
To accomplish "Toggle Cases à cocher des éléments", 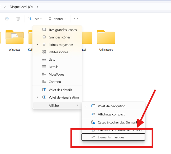I will 113,122.
